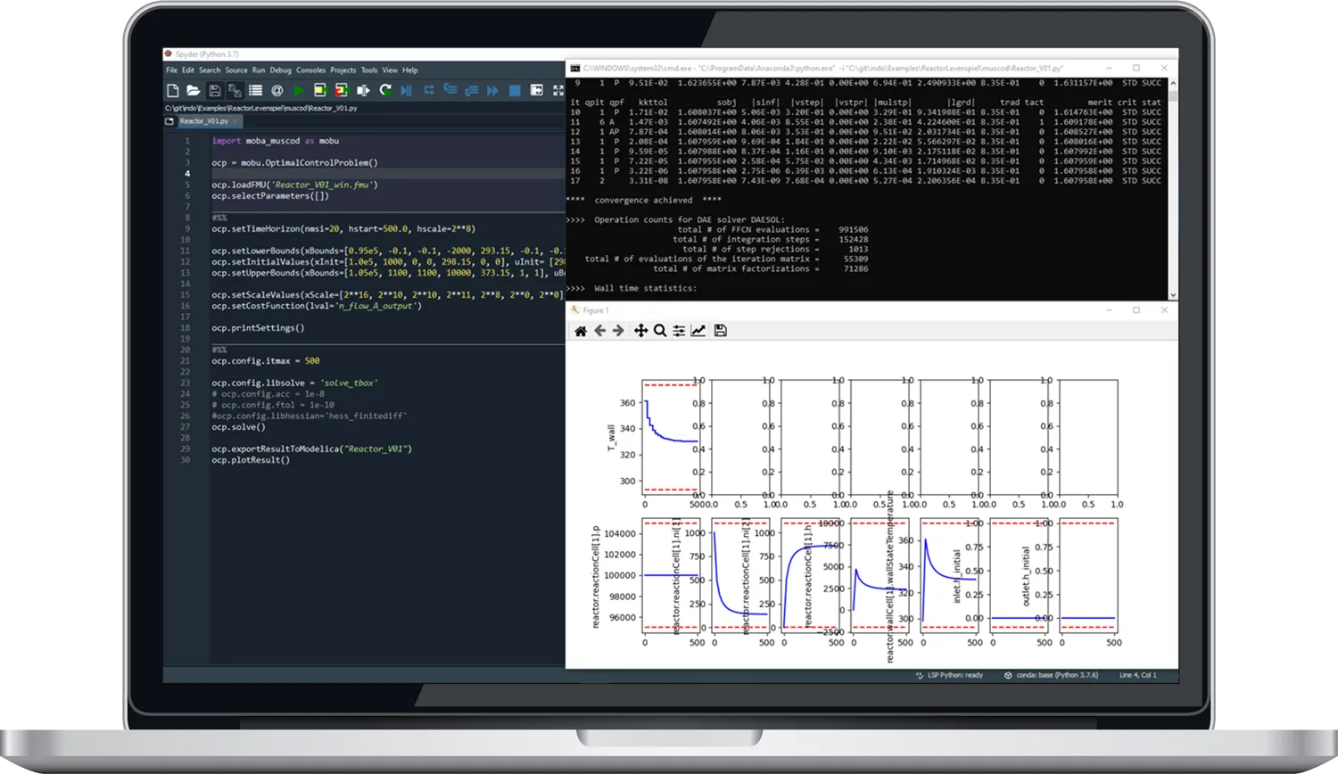Run cell and advance icon
This screenshot has width=1338, height=774.
pyautogui.click(x=341, y=90)
